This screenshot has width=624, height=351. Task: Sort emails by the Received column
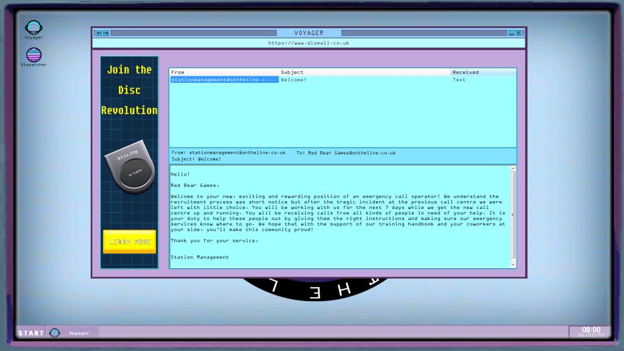[x=483, y=72]
